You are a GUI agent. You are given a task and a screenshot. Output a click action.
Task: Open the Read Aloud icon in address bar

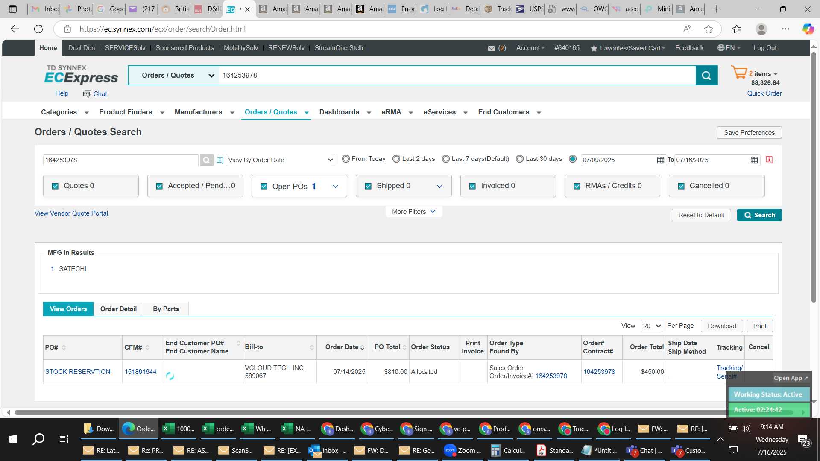point(687,29)
